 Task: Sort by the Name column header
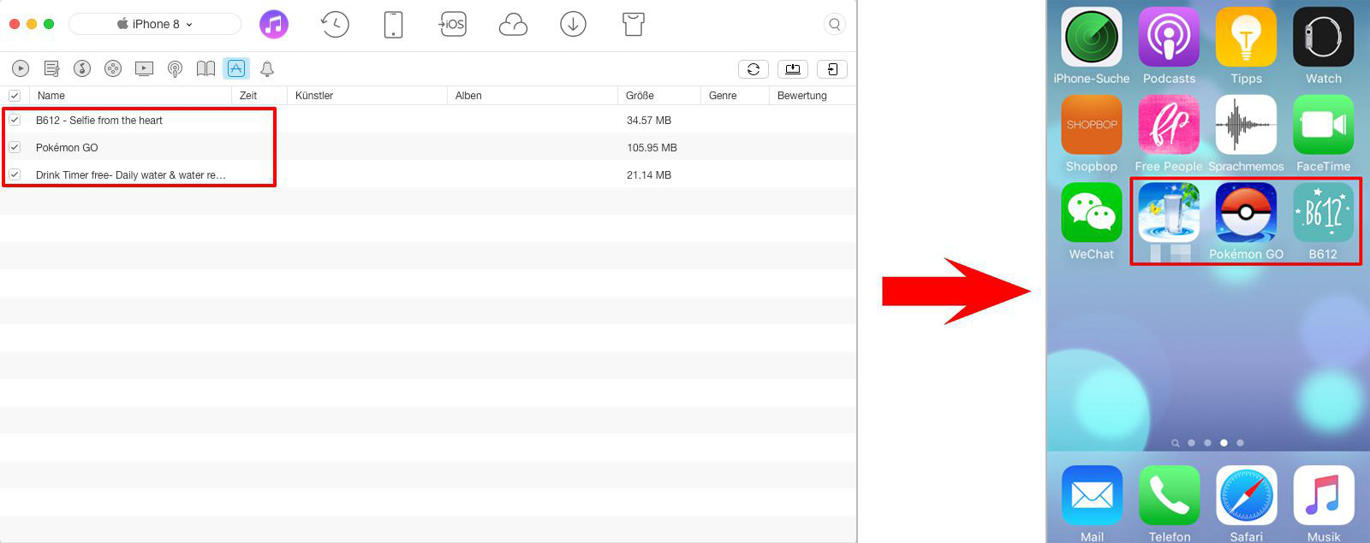130,96
